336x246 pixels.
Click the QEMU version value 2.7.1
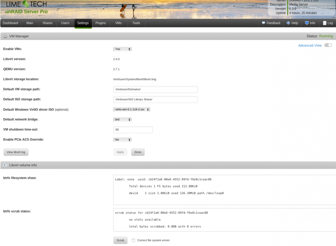pos(116,69)
